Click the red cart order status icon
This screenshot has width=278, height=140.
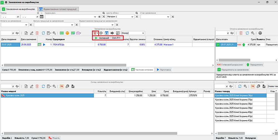95,33
